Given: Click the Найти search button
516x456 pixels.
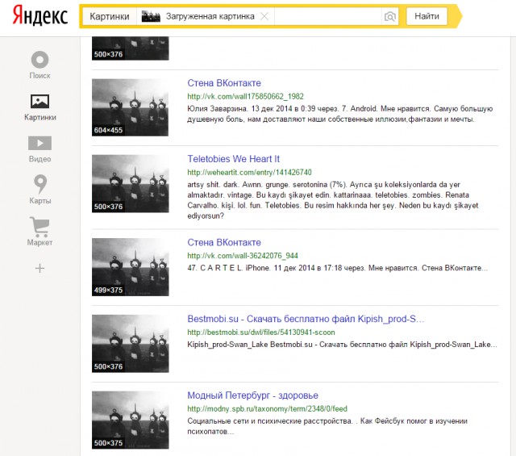Looking at the screenshot, I should tap(427, 16).
